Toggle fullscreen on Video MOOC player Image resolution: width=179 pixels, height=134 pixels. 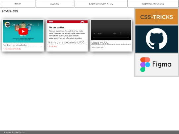(x=121, y=33)
